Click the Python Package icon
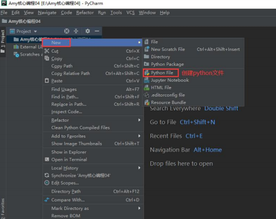Screen dimensions: 276x219 [x=146, y=64]
